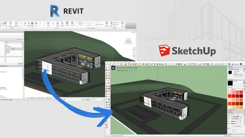Open Colors library dropdown in SketchUp Materials

(x=238, y=89)
